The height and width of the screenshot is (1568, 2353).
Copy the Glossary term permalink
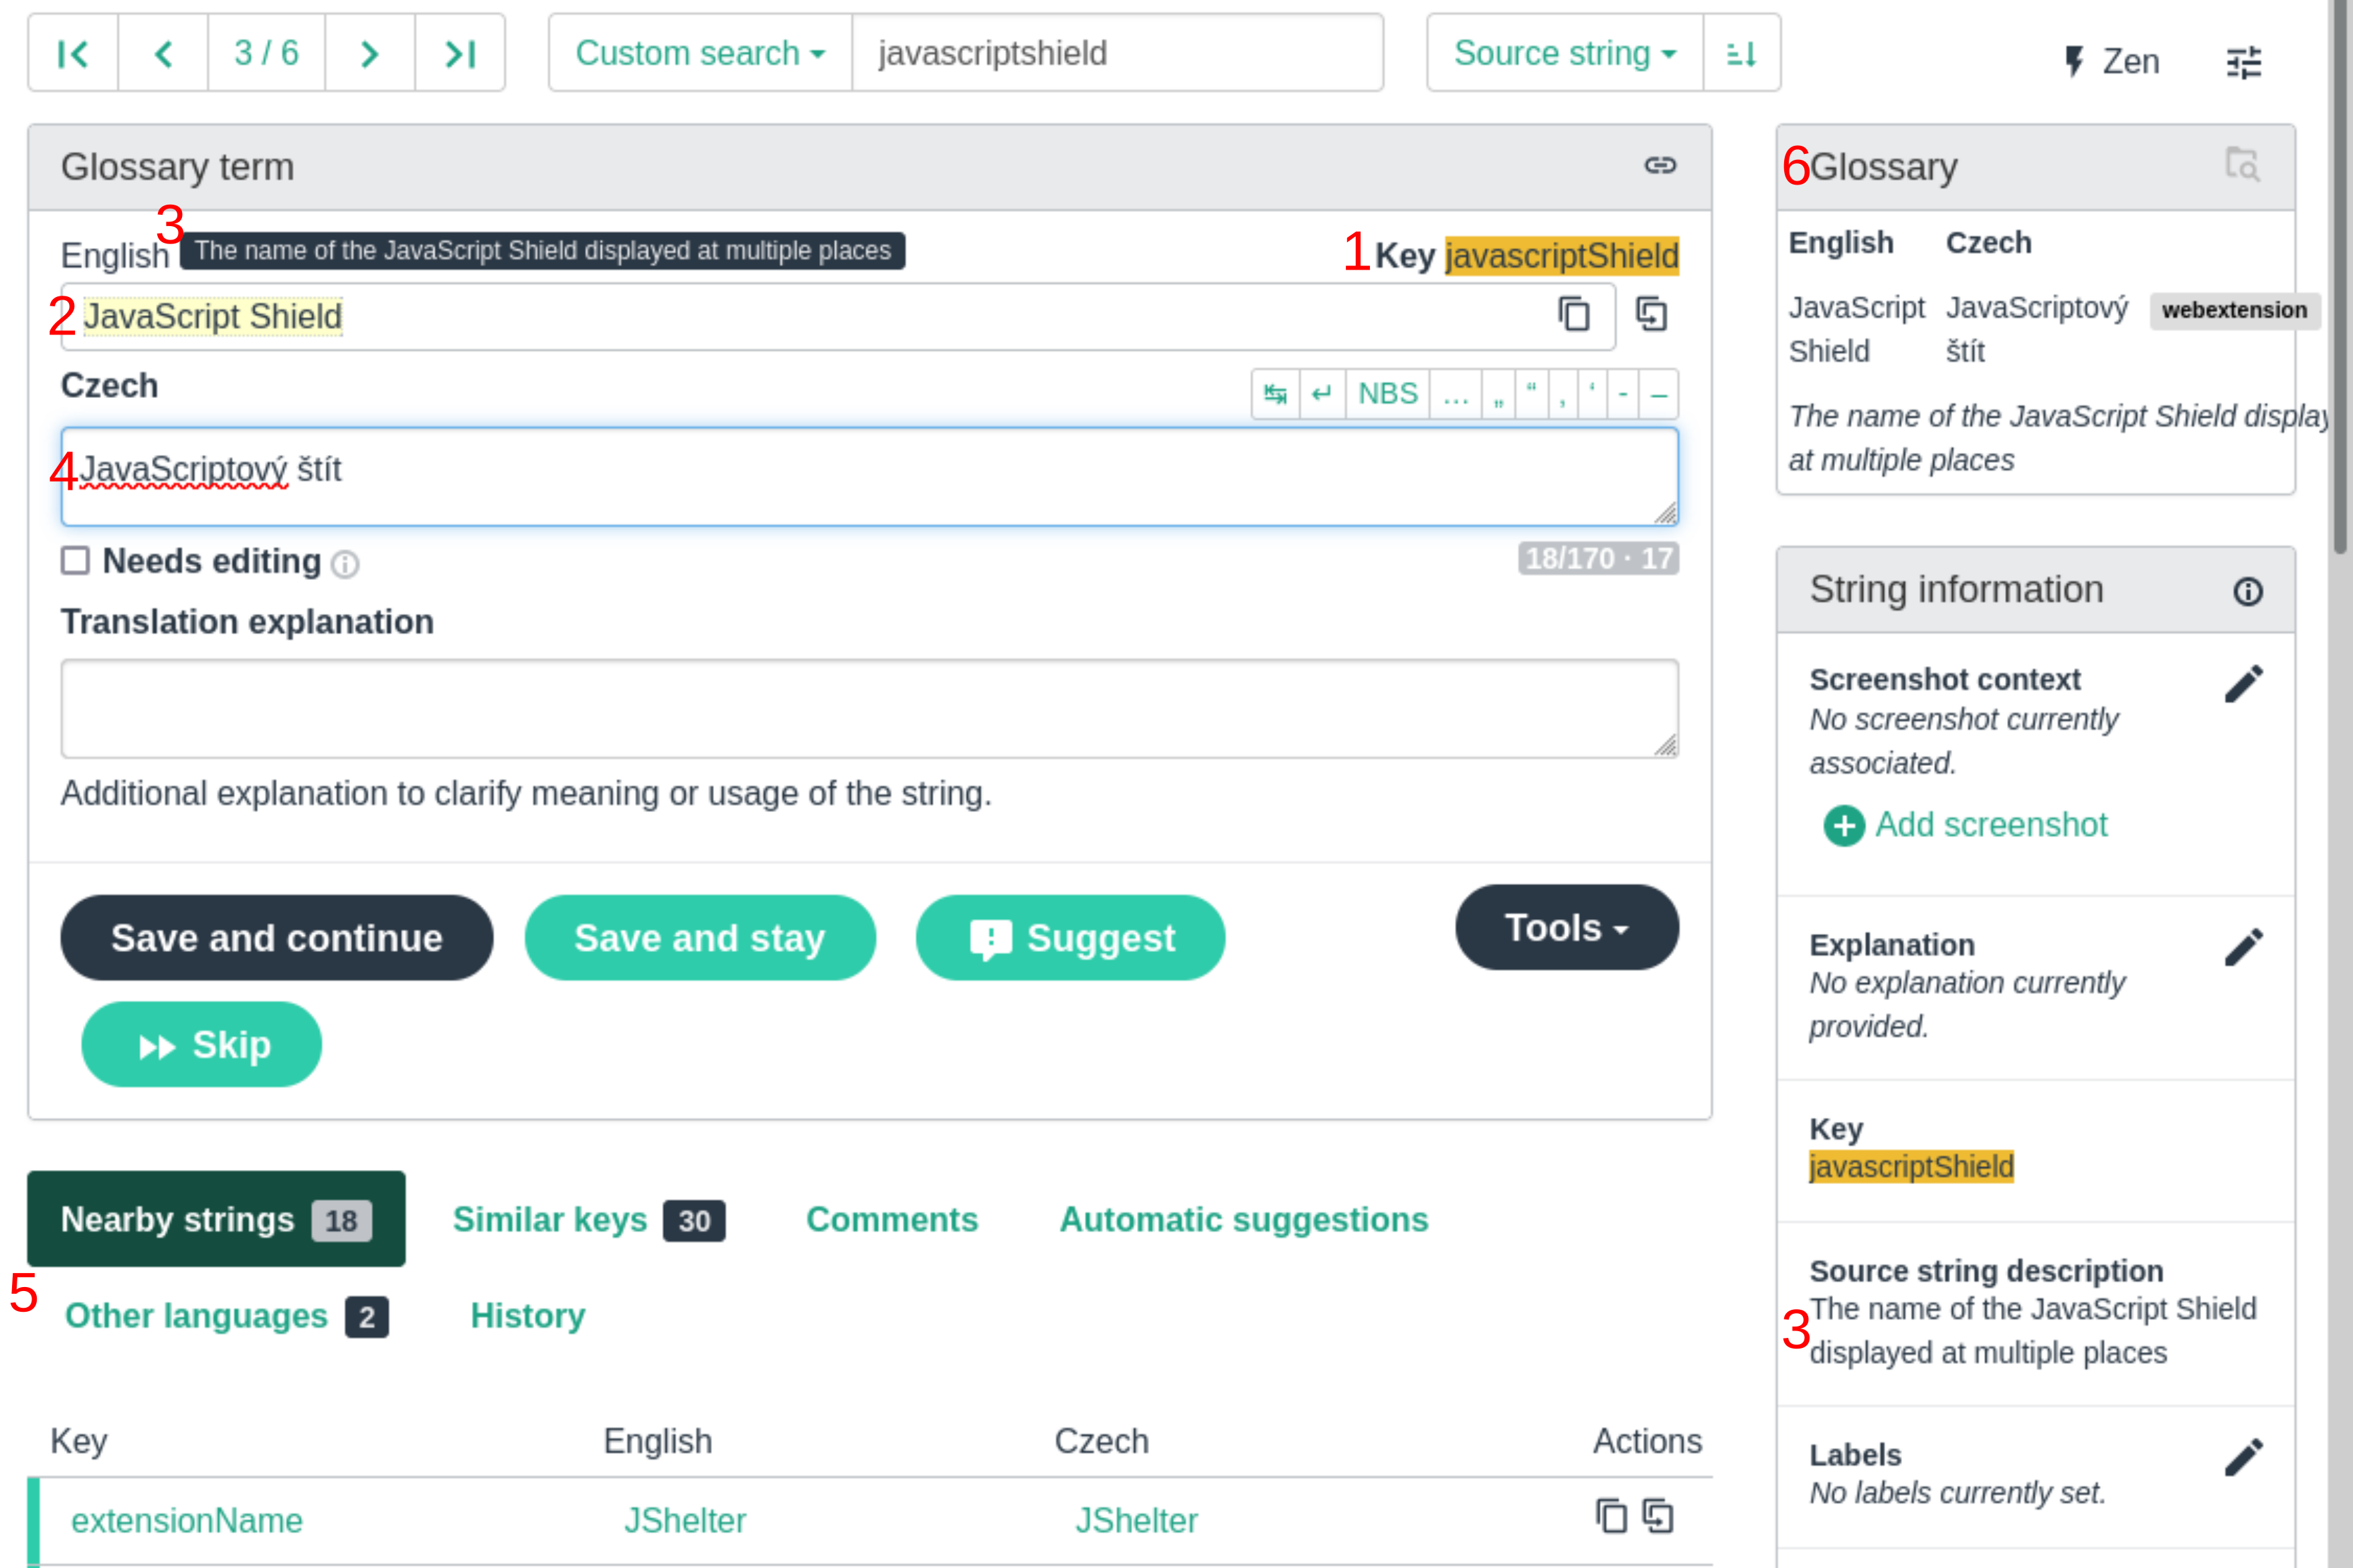[x=1660, y=166]
